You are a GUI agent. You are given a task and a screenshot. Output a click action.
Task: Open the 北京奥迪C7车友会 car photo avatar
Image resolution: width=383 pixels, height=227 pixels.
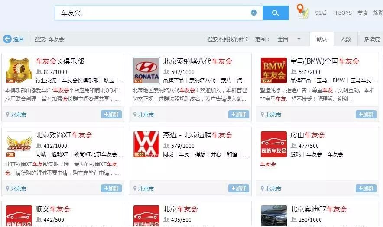point(273,216)
